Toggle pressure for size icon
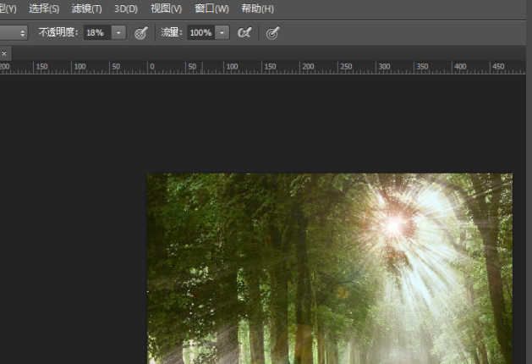The width and height of the screenshot is (532, 364). point(272,32)
